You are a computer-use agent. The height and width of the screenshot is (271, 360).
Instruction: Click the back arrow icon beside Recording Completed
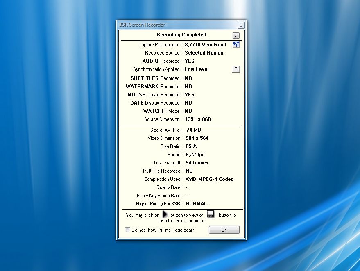(x=236, y=36)
